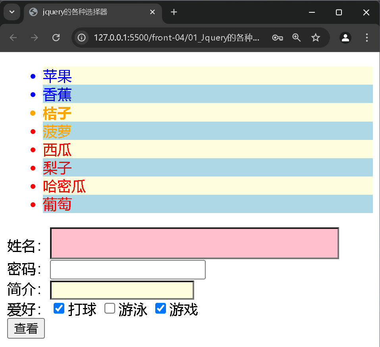Viewport: 380px width, 347px height.
Task: Uncheck the 打球 checkbox
Action: click(x=59, y=308)
